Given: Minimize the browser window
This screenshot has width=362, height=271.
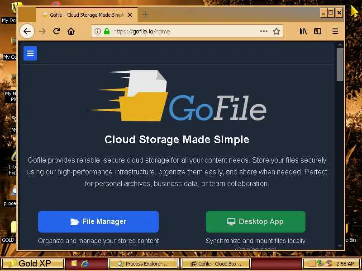Looking at the screenshot, I should click(324, 13).
